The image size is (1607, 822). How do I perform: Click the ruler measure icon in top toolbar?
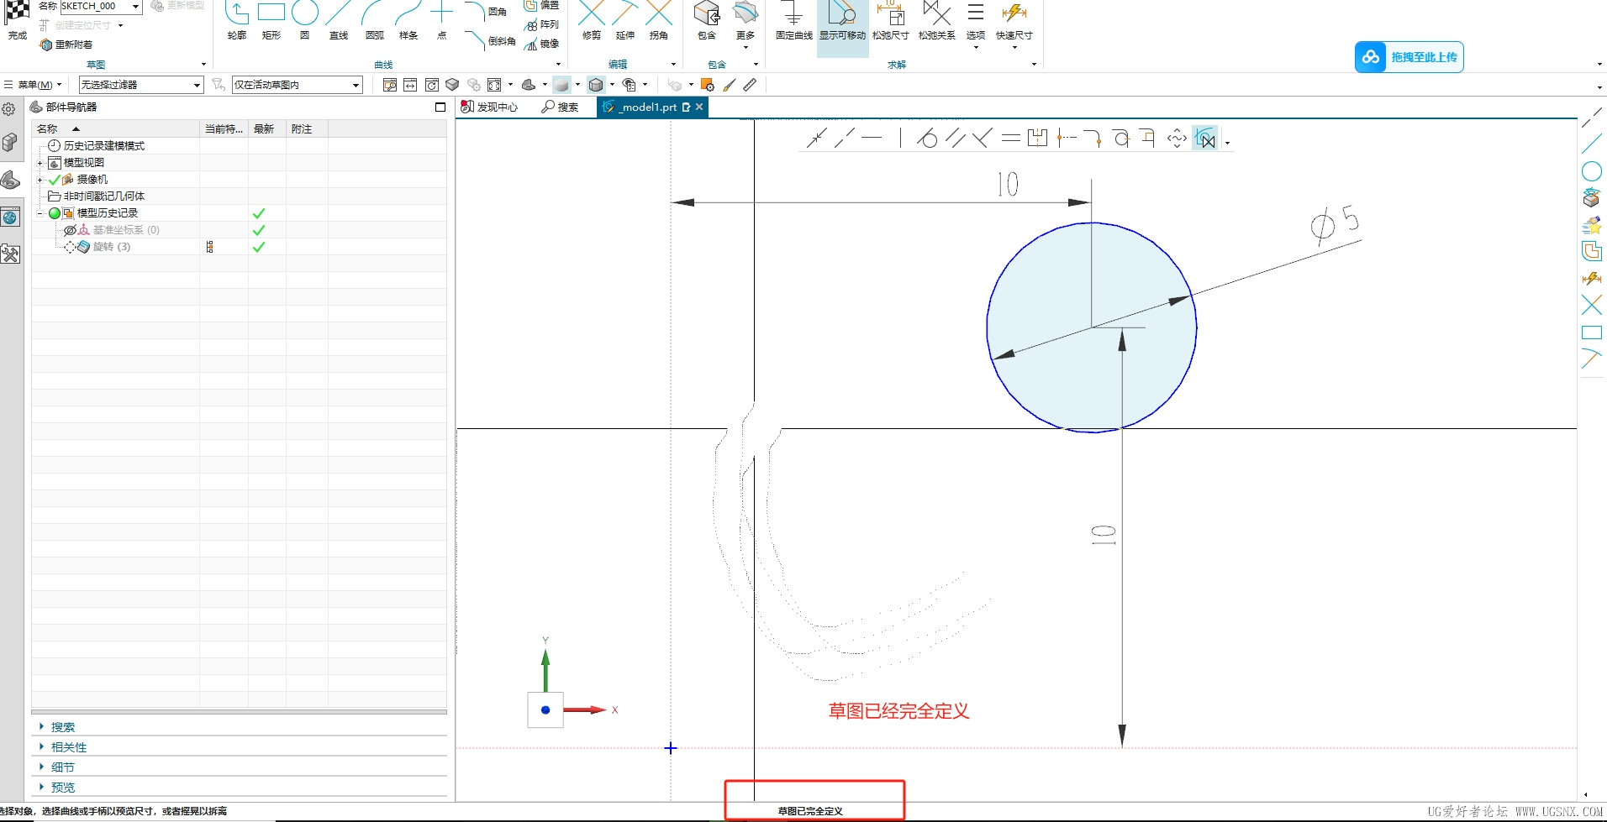[x=750, y=85]
